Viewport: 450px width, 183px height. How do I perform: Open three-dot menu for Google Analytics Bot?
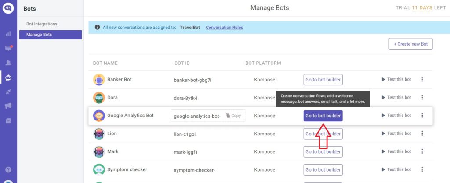point(422,115)
